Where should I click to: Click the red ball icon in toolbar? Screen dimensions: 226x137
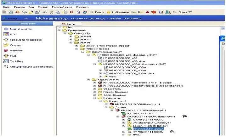(x=147, y=12)
